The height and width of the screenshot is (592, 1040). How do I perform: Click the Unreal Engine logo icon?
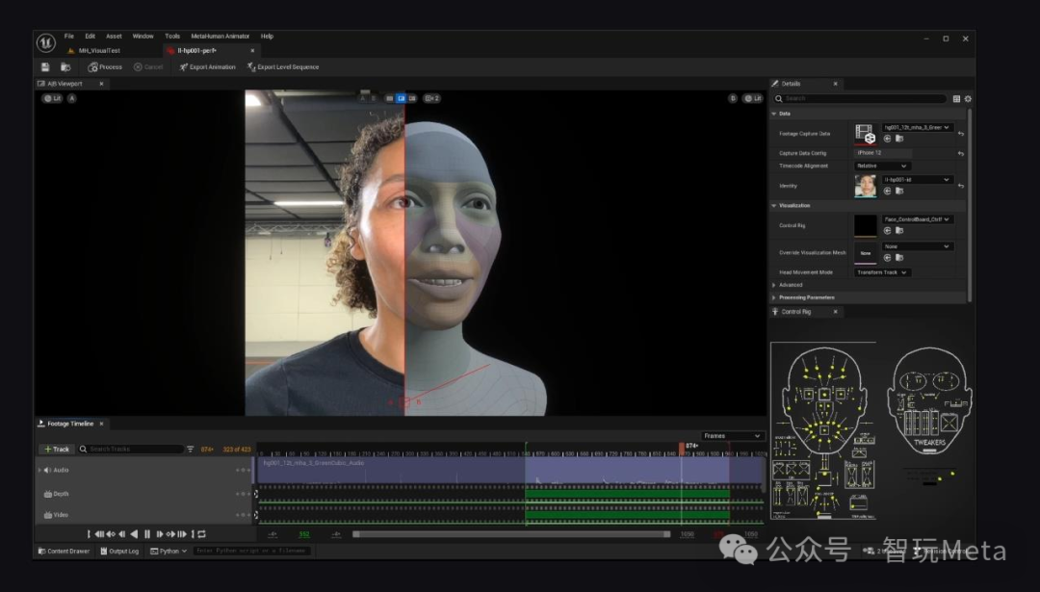(x=46, y=43)
